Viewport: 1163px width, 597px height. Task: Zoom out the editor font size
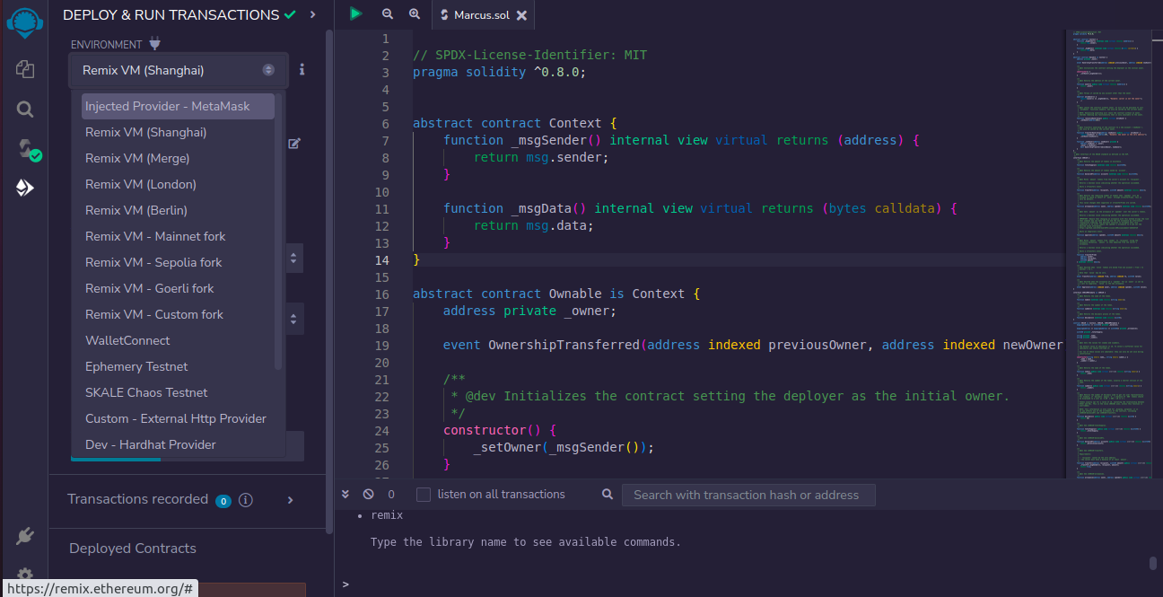[x=388, y=14]
